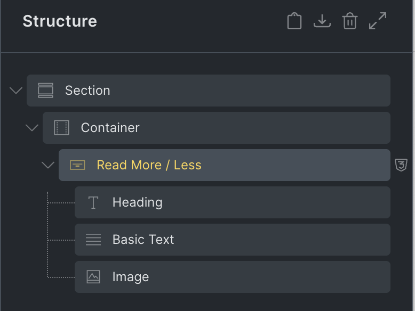Screen dimensions: 415x311
Task: Select the Read More / Less label
Action: point(149,165)
